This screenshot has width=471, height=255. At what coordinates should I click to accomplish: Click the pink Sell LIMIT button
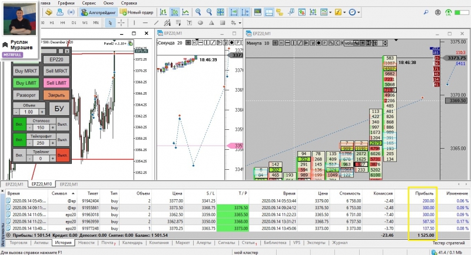(x=57, y=83)
